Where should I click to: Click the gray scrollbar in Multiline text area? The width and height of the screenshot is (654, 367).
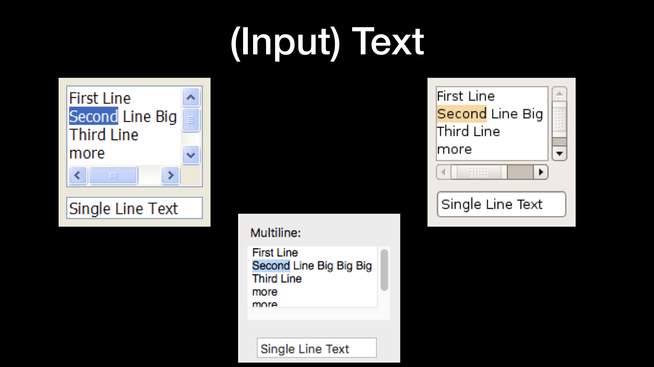pos(384,270)
